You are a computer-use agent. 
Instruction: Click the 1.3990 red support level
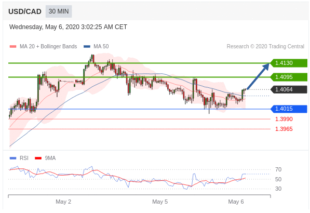pos(284,119)
